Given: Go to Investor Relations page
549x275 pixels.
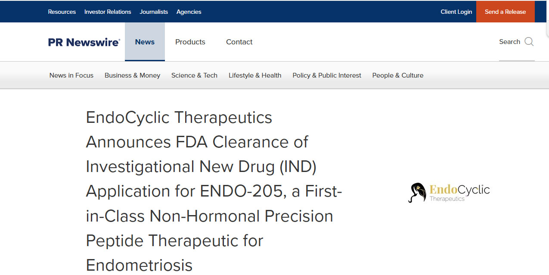Looking at the screenshot, I should [x=108, y=12].
